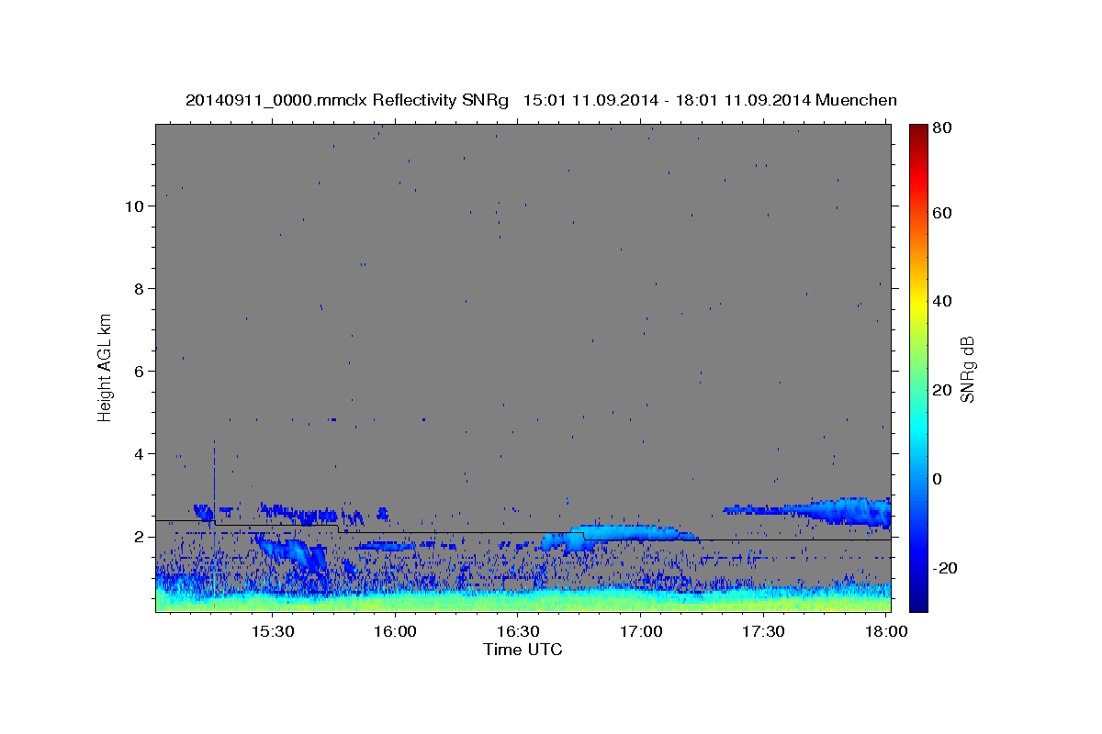Click the 'SNRg dB' colorbar label
This screenshot has height=734, width=1102.
(967, 369)
